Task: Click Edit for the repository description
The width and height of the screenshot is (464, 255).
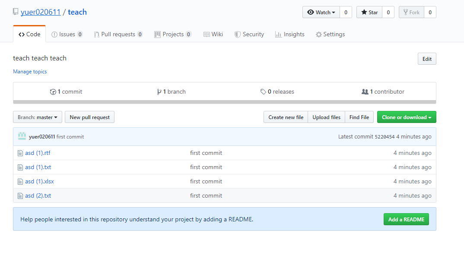Action: click(427, 59)
